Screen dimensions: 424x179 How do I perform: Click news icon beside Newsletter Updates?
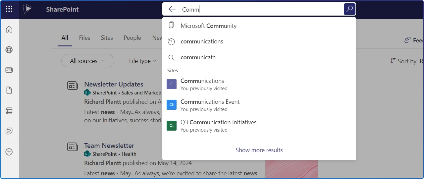(x=73, y=86)
